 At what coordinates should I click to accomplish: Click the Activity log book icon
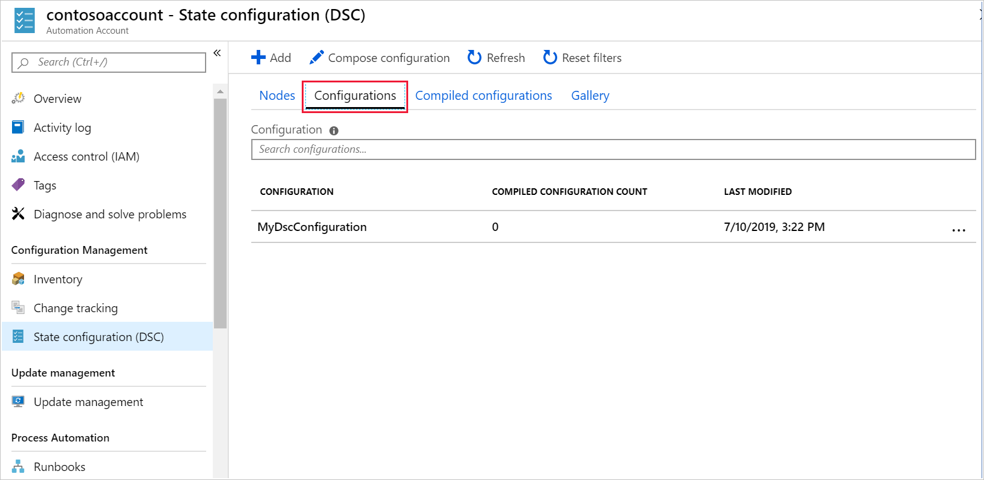pos(19,127)
